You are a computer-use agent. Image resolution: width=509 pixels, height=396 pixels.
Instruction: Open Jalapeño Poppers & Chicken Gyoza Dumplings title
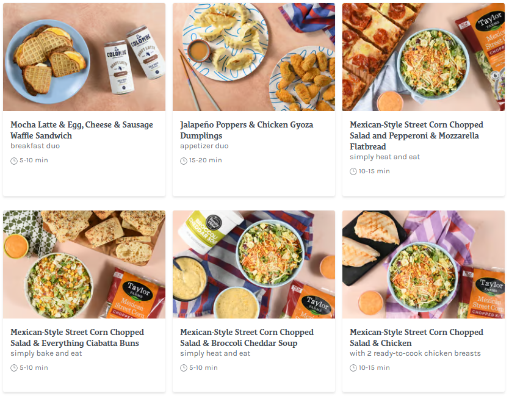(x=247, y=130)
